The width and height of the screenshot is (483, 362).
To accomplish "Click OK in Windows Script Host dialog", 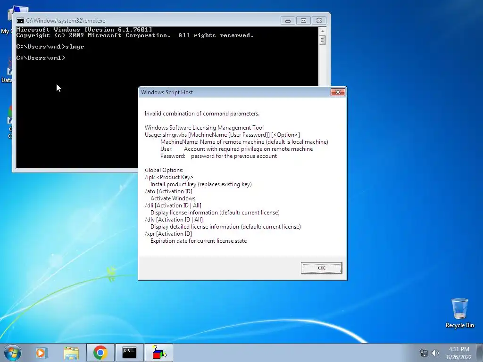I will pos(321,268).
